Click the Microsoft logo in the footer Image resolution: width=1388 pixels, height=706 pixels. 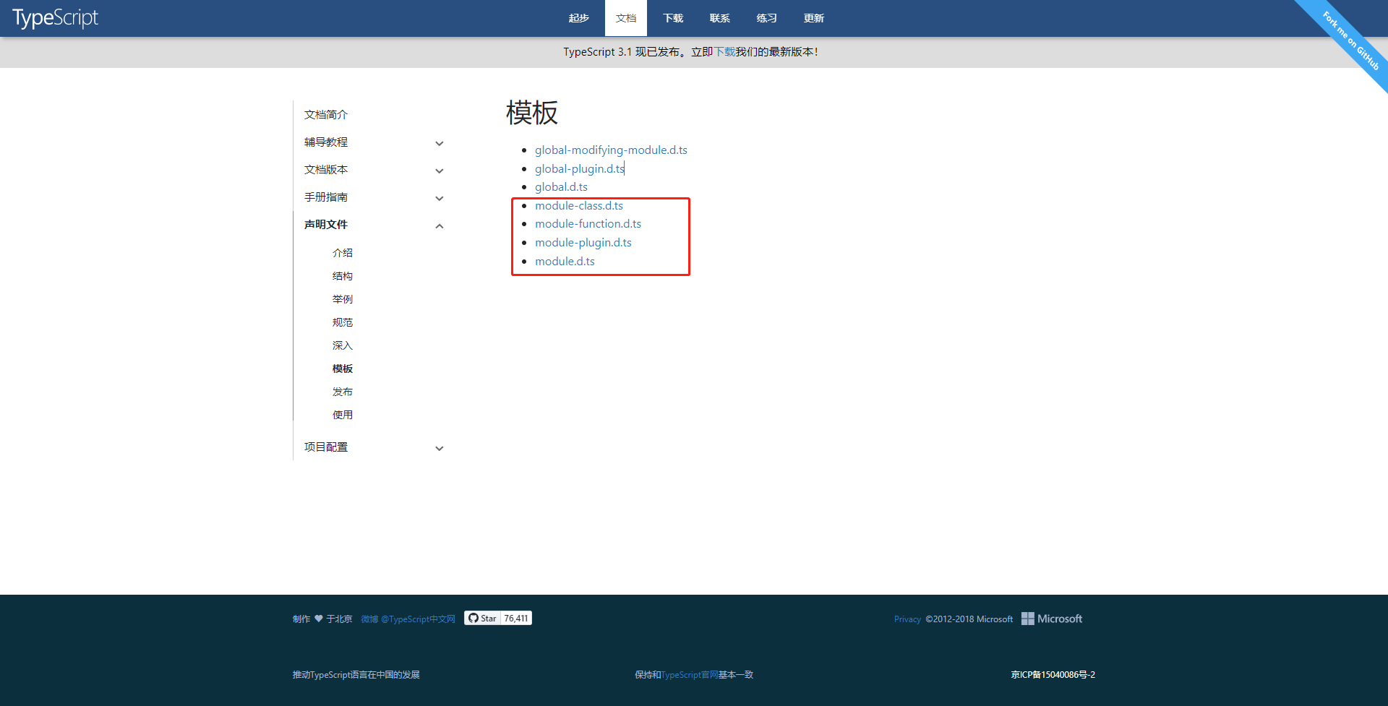coord(1052,619)
